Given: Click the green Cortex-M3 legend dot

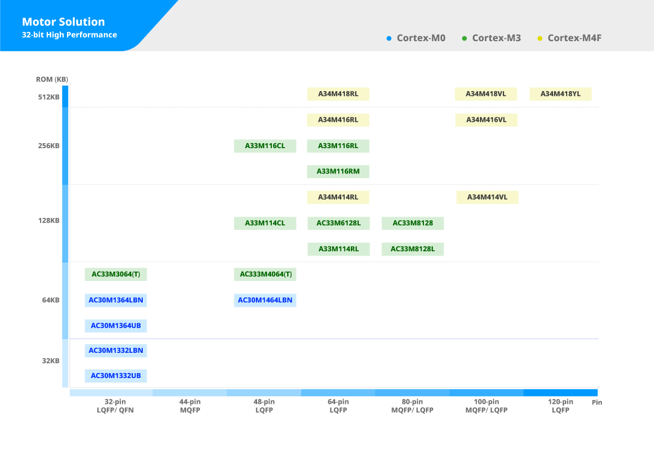Looking at the screenshot, I should (x=464, y=38).
